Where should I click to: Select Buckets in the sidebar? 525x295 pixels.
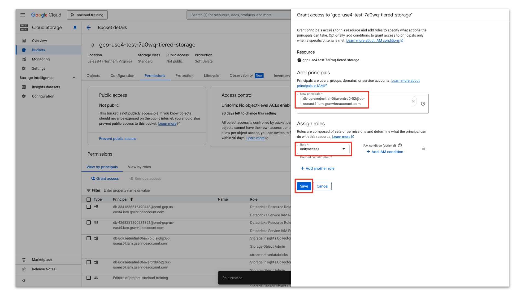coord(48,50)
